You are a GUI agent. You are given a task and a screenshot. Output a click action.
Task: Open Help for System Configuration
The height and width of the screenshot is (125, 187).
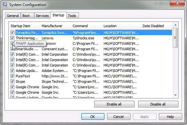pyautogui.click(x=170, y=117)
